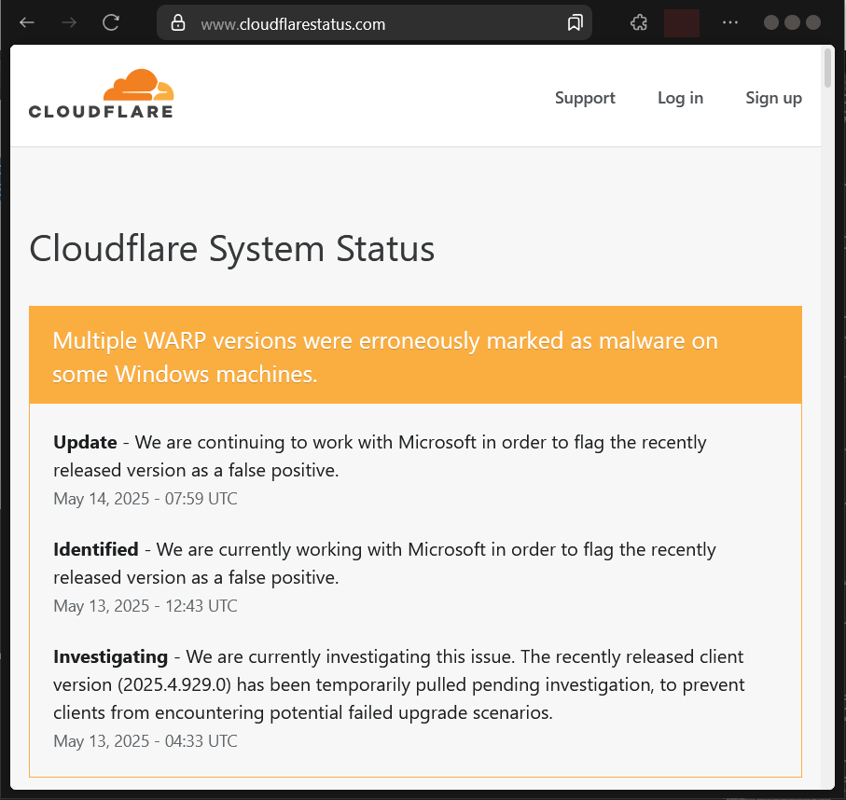The width and height of the screenshot is (846, 800).
Task: Select timestamp May 13, 2025 - 12:43 UTC
Action: tap(146, 606)
